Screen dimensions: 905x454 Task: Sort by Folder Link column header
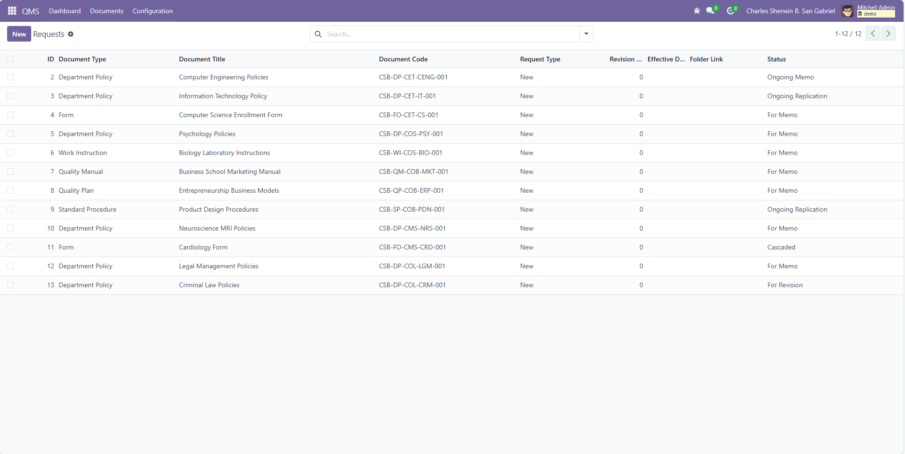pyautogui.click(x=706, y=59)
